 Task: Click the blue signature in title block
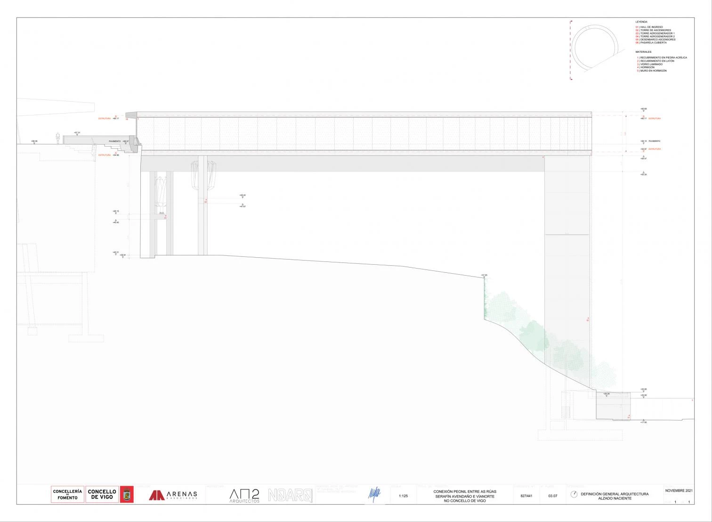tap(374, 494)
